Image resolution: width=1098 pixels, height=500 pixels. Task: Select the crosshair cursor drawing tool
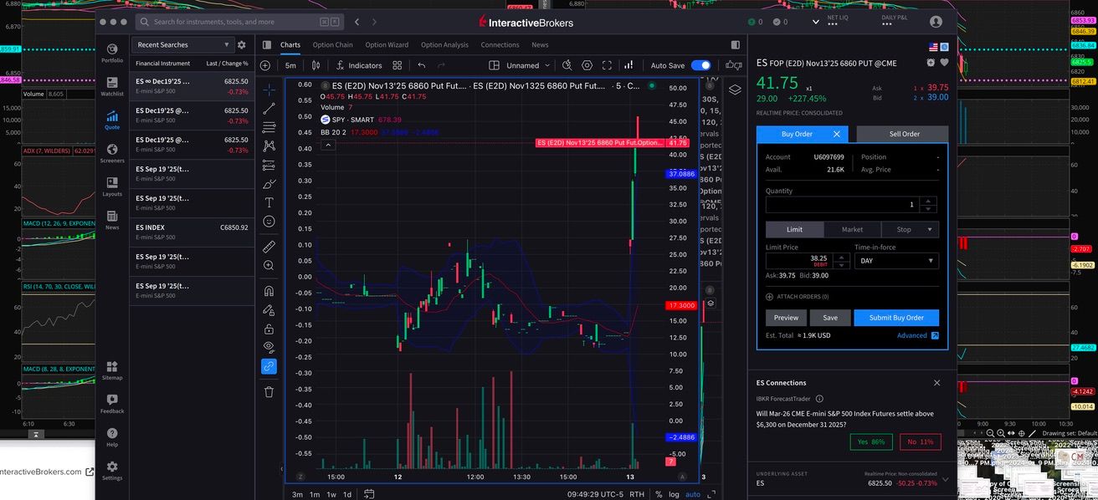tap(269, 89)
